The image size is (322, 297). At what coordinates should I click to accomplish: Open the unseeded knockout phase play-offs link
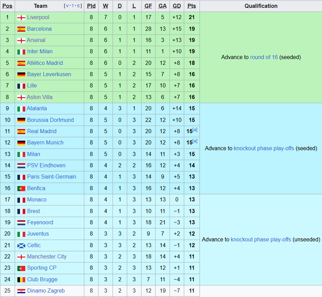click(261, 240)
